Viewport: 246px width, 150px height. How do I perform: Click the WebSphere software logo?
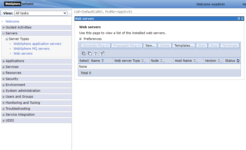pos(19,4)
